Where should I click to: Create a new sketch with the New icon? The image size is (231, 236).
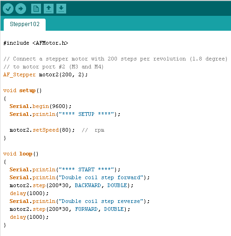coord(36,8)
